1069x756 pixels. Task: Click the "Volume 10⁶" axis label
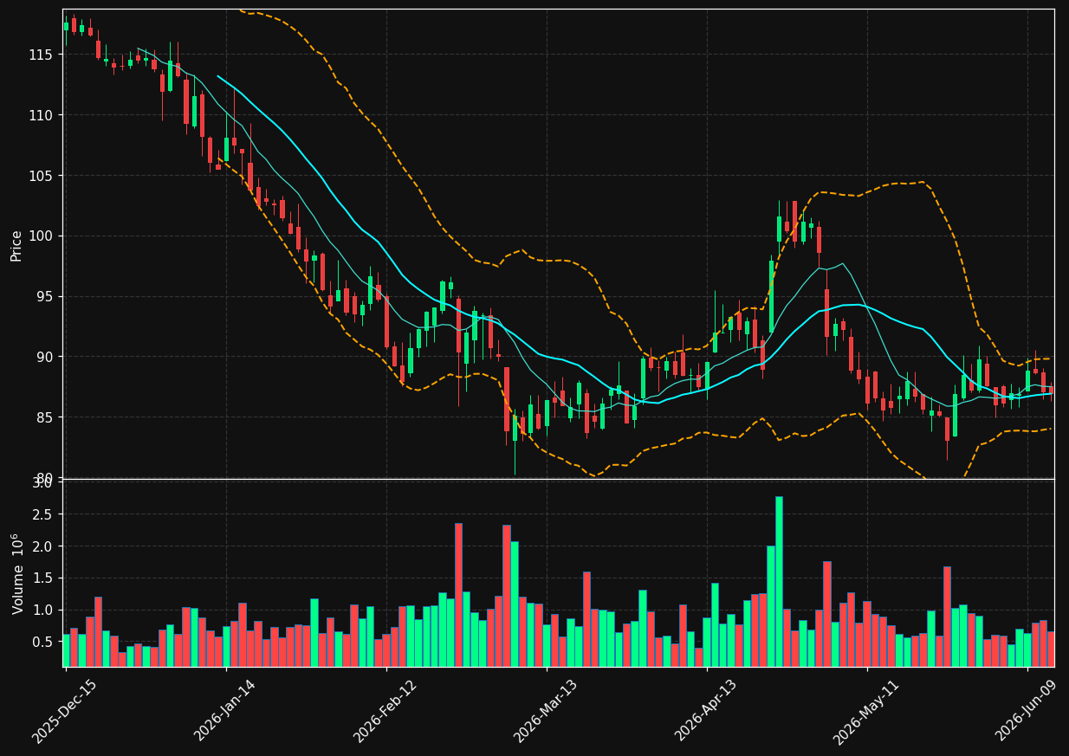[x=16, y=573]
